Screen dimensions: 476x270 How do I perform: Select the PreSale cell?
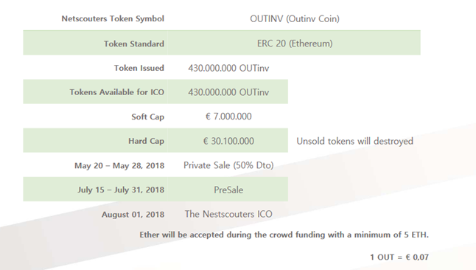coord(228,190)
